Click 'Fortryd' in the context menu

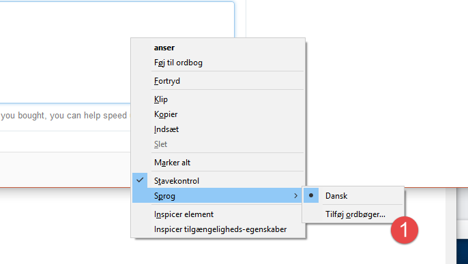click(218, 81)
